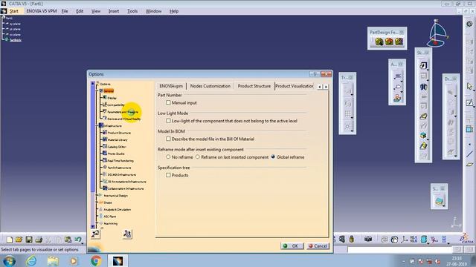Click the Multi-sections solid icon in Sketch-Based toolbar
Screen dimensions: 476x267
pos(423,146)
